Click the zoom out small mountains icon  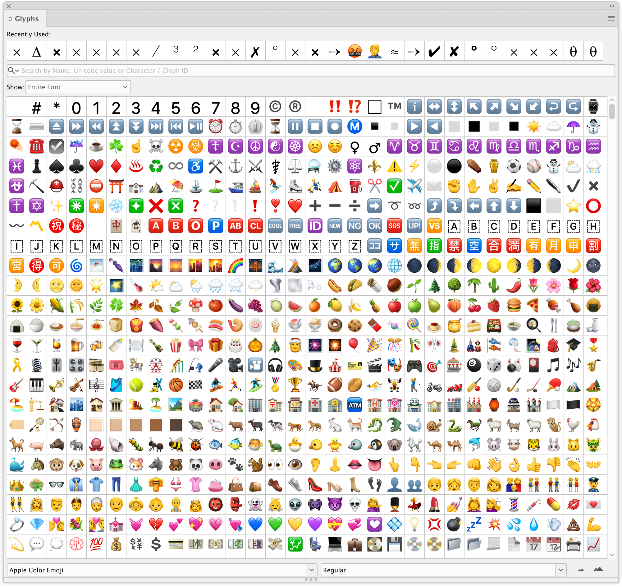click(x=581, y=570)
